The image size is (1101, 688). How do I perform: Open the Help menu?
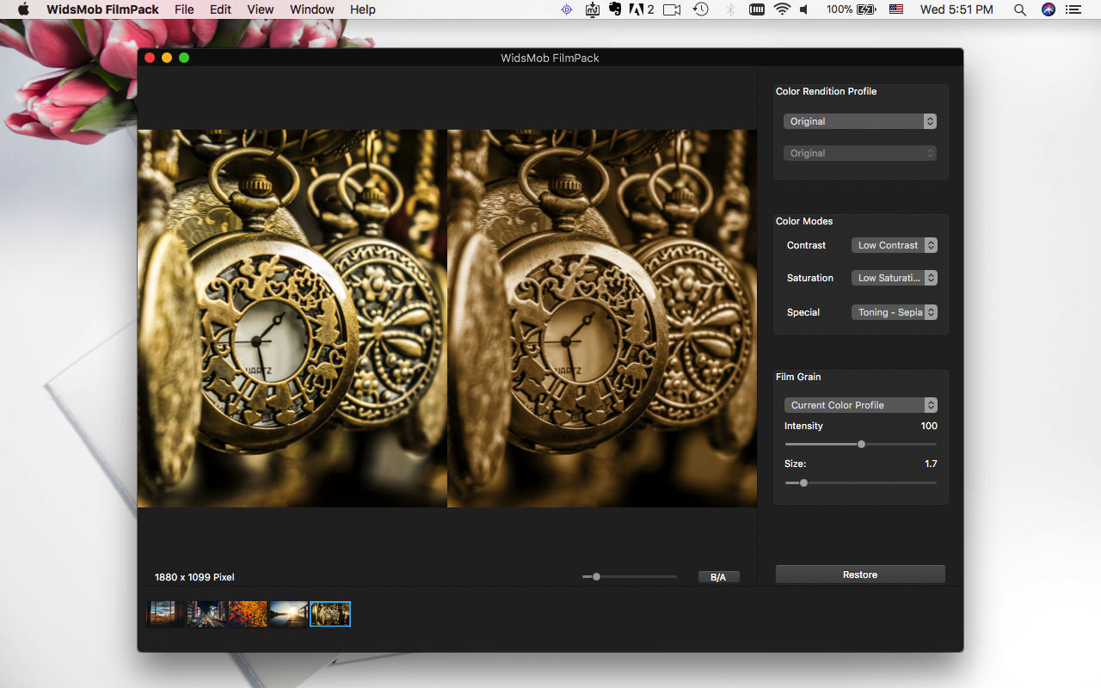tap(363, 9)
